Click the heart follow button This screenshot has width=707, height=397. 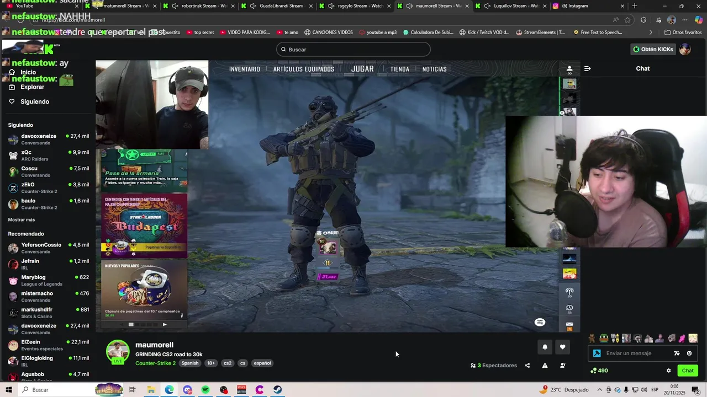[562, 347]
